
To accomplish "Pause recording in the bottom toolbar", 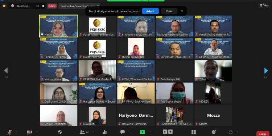I will [165, 132].
